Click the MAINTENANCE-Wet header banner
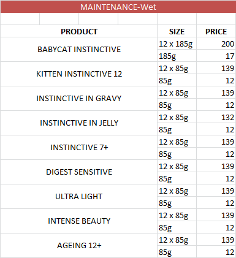Screen dimensions: 236x258 (118, 7)
